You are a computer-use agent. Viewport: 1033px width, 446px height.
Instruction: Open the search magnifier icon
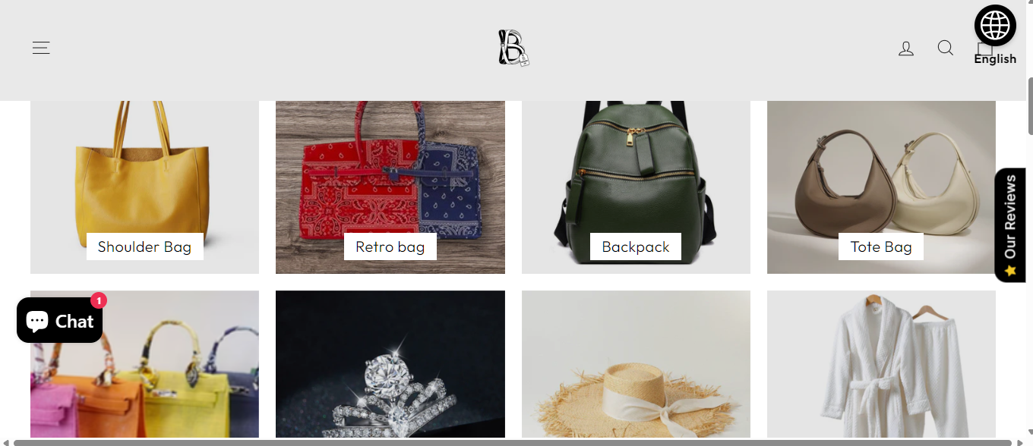(946, 48)
